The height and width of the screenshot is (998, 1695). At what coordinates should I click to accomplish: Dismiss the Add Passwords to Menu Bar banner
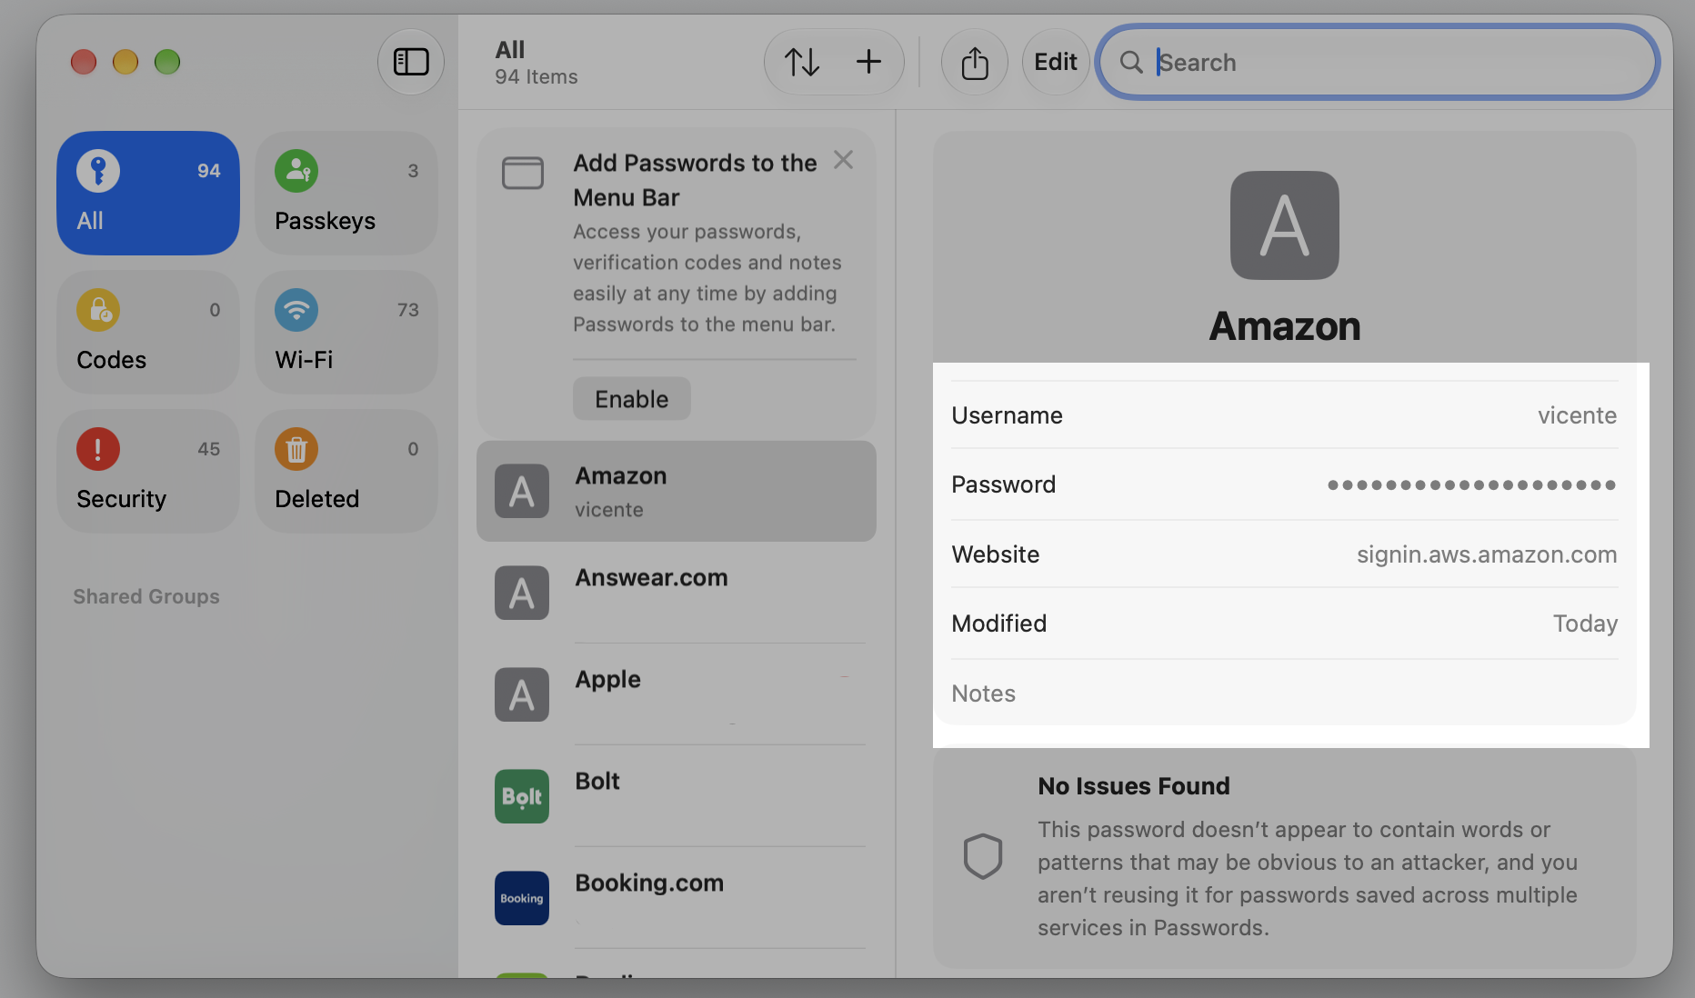[x=843, y=160]
